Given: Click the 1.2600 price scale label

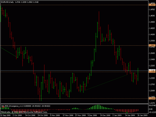Looking at the screenshot, I should point(152,91).
